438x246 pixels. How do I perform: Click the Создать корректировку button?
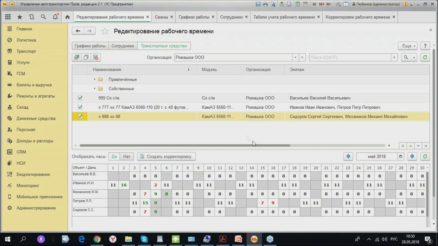coord(167,156)
